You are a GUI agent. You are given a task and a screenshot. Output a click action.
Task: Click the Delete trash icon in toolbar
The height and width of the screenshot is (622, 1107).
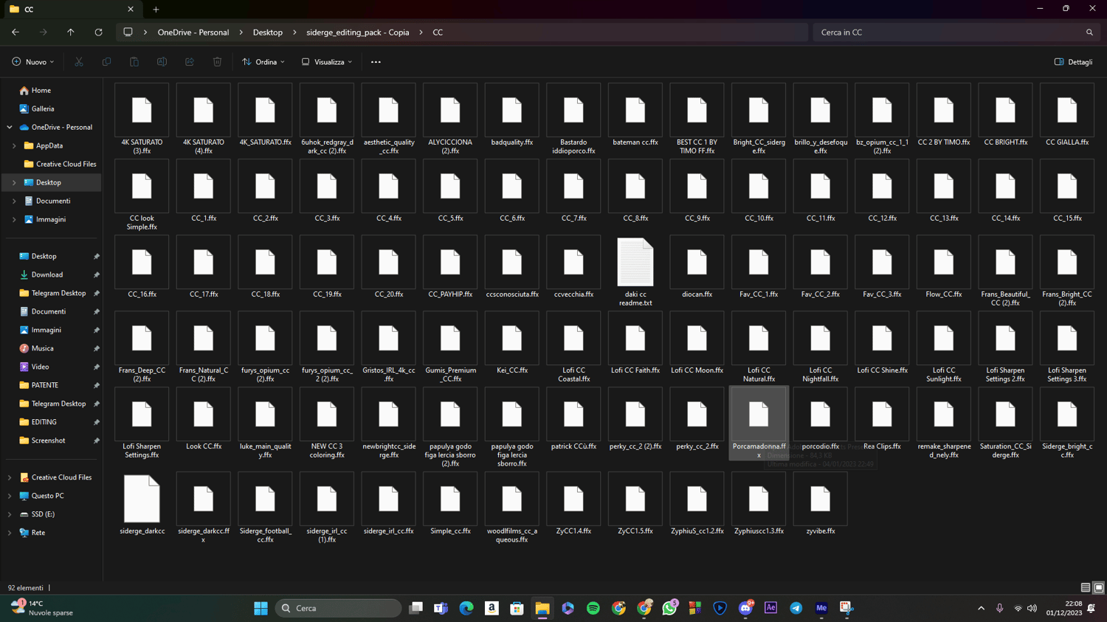click(x=217, y=62)
